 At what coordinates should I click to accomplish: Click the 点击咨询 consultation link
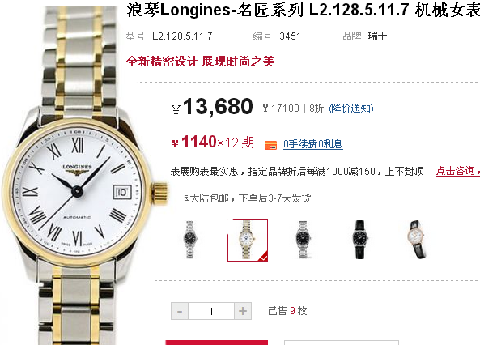pyautogui.click(x=458, y=171)
